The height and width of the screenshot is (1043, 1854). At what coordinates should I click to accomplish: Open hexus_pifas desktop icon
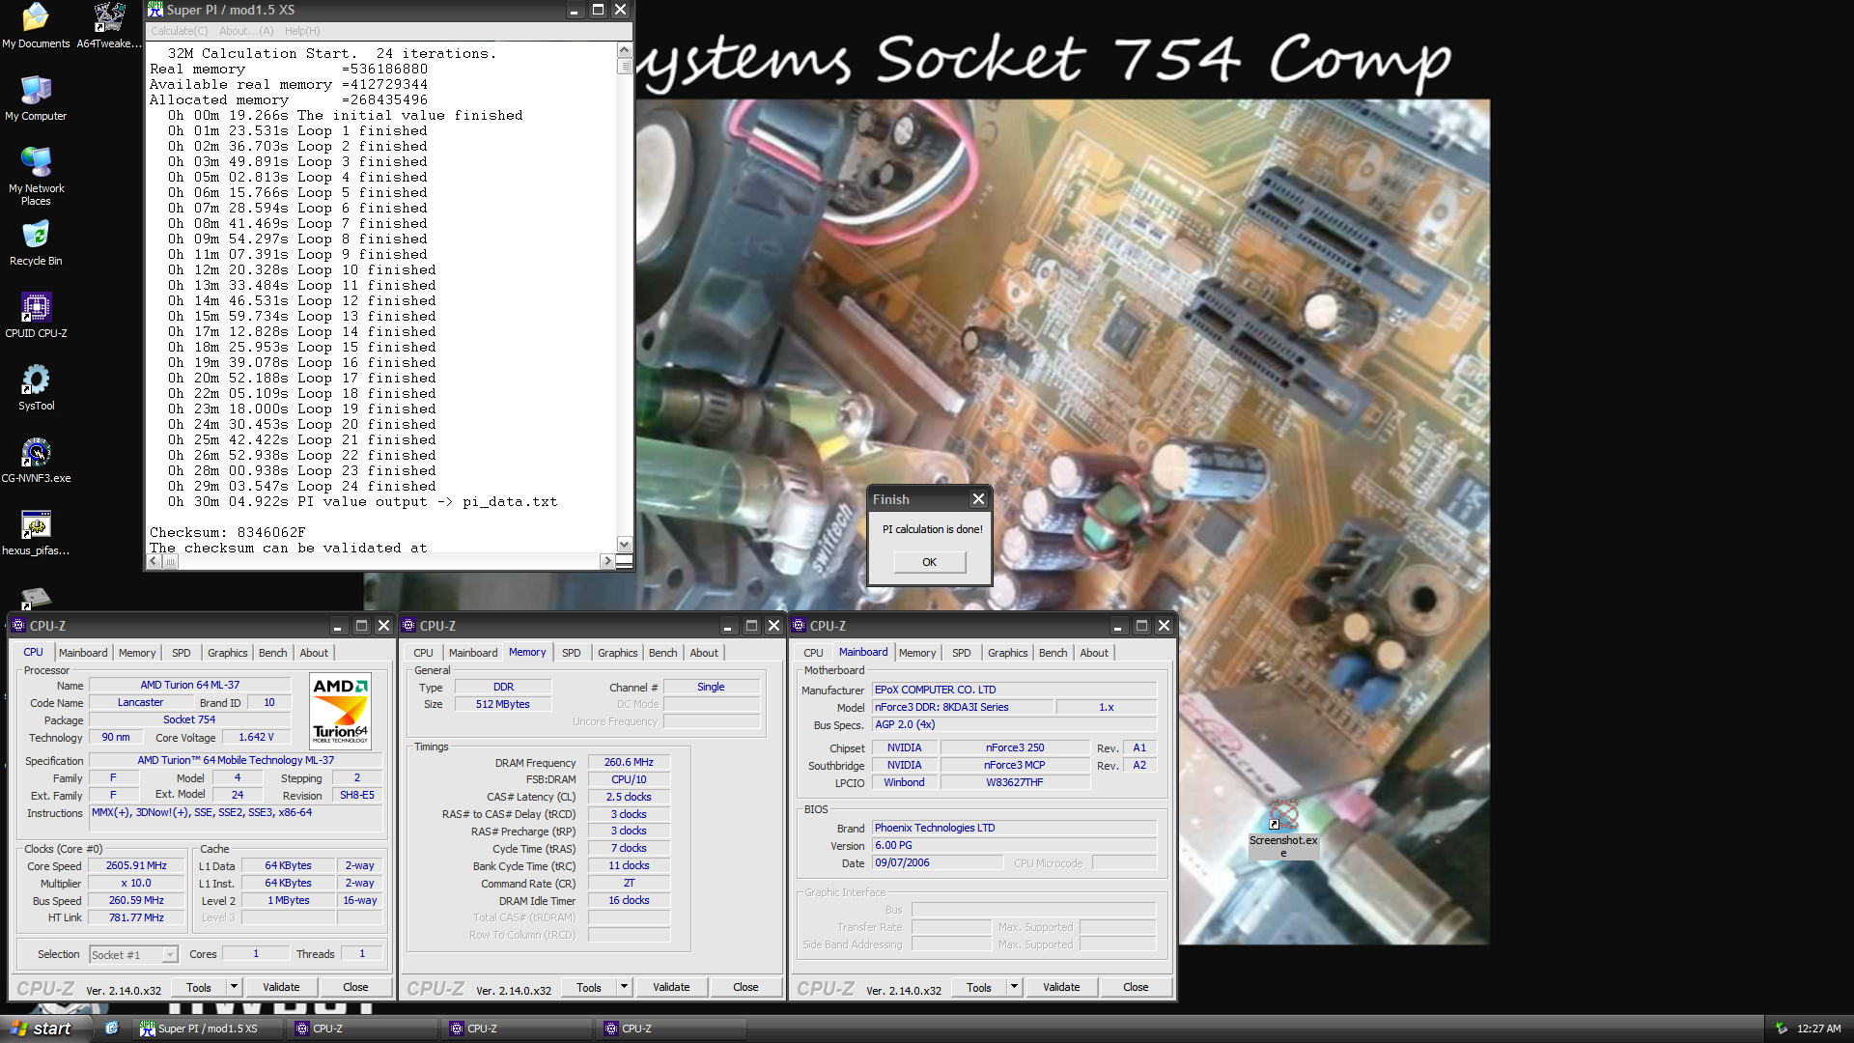[x=36, y=533]
